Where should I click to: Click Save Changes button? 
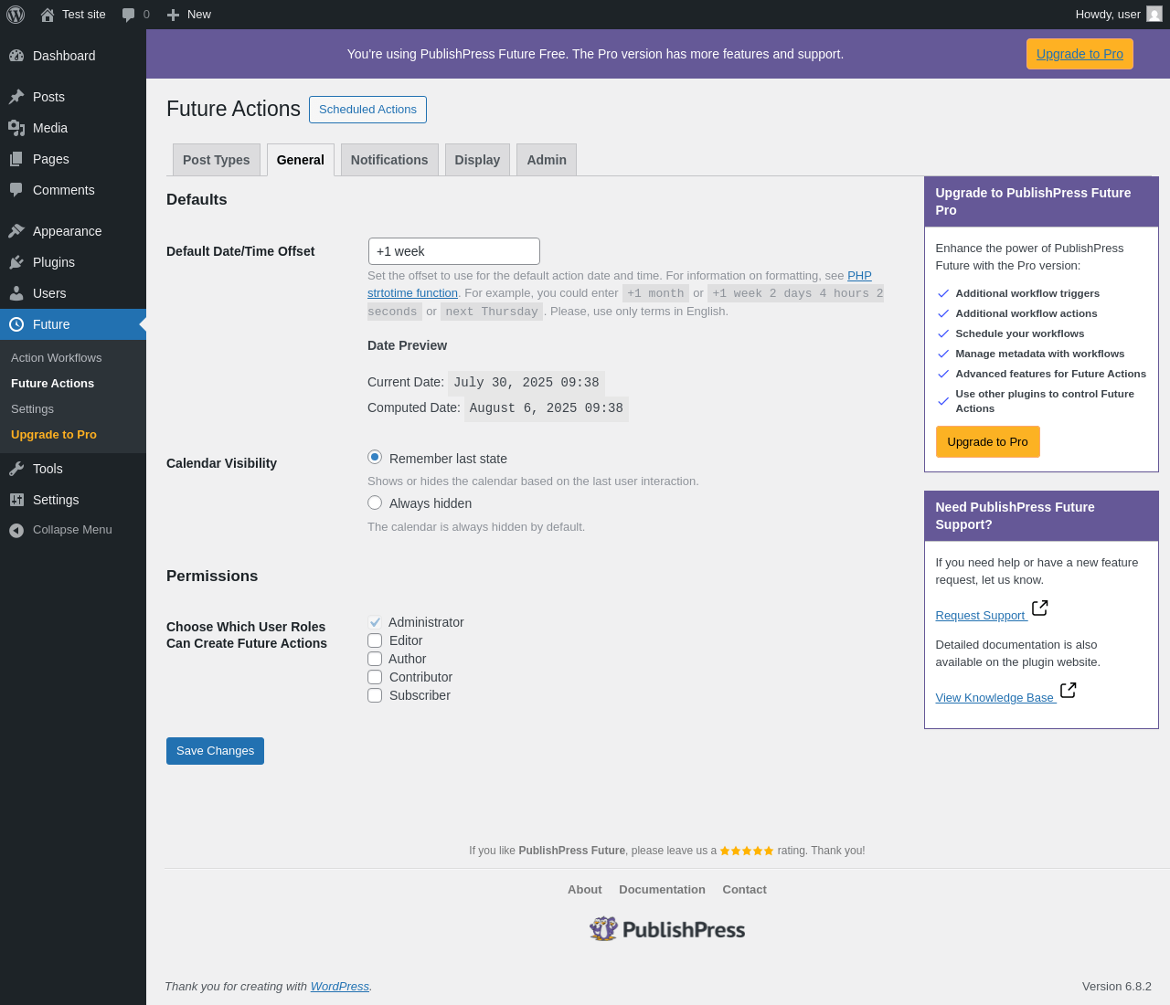[x=215, y=751]
